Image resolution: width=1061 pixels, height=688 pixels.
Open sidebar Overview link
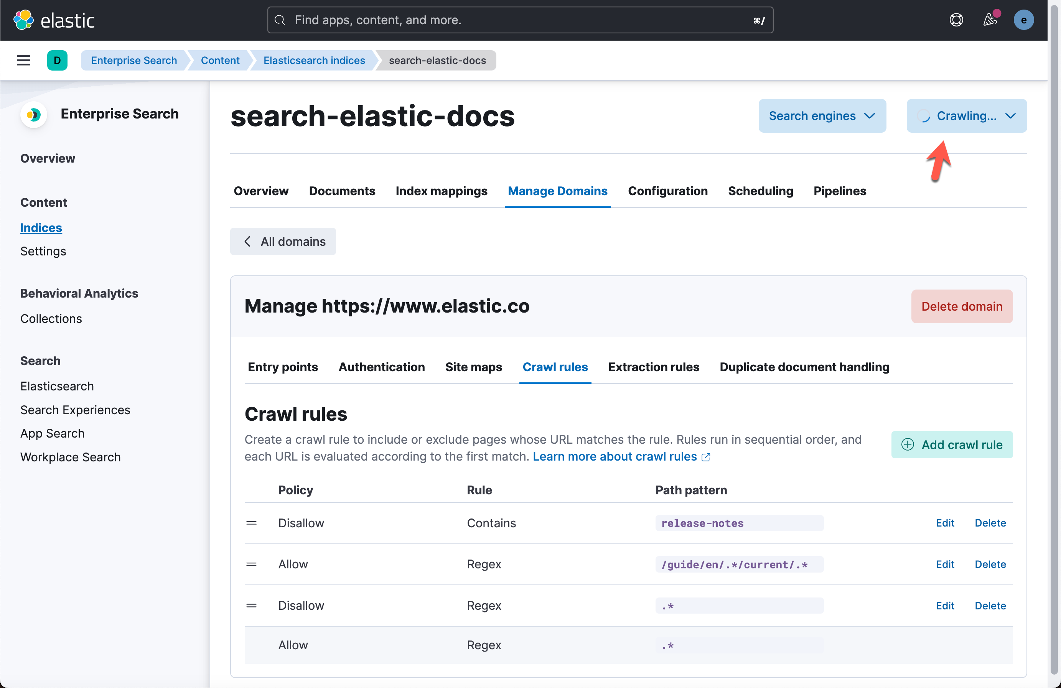pyautogui.click(x=48, y=159)
